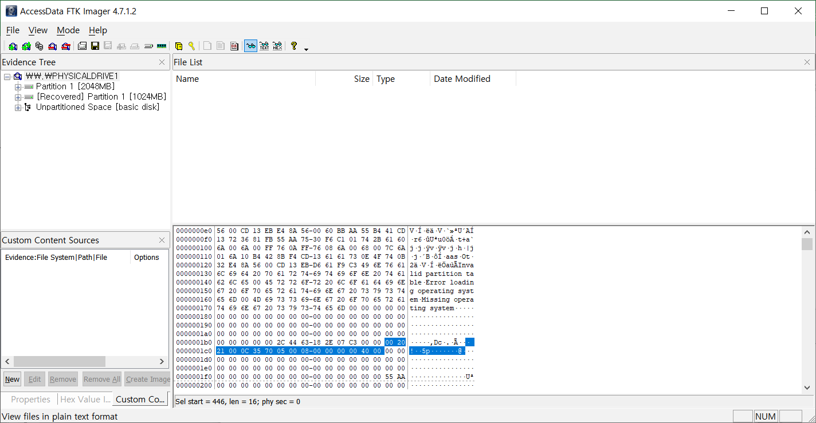Sort file list by Date Modified column
Viewport: 816px width, 423px height.
pos(473,79)
